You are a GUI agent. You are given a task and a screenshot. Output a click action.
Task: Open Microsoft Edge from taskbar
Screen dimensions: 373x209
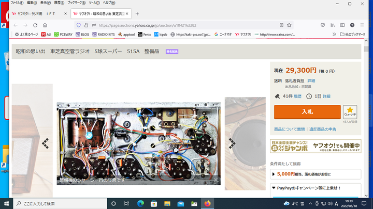pos(140,203)
